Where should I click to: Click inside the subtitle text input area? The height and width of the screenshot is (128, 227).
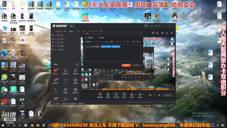click(x=113, y=53)
